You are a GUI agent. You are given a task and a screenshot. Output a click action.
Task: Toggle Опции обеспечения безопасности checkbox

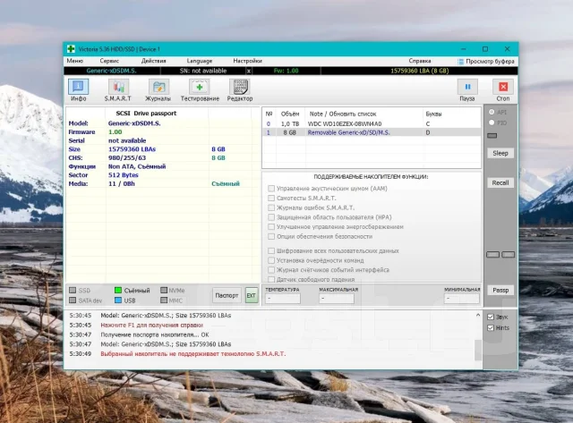pos(271,236)
